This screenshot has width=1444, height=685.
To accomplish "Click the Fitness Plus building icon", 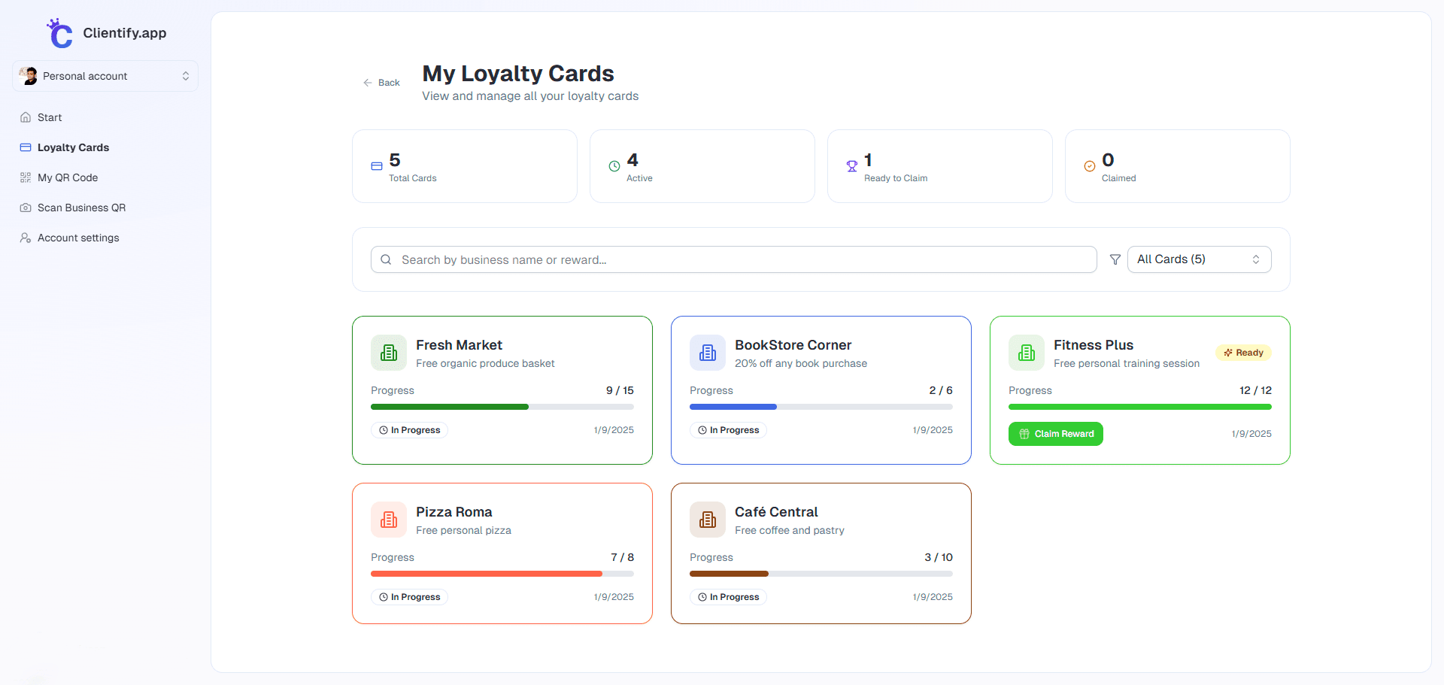I will tap(1027, 353).
